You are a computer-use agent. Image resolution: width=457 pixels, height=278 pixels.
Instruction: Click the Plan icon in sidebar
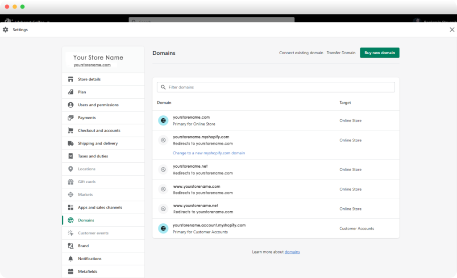pyautogui.click(x=71, y=92)
